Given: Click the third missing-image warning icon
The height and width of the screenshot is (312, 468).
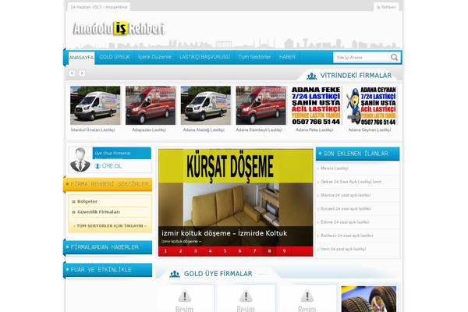Looking at the screenshot, I should [x=307, y=296].
